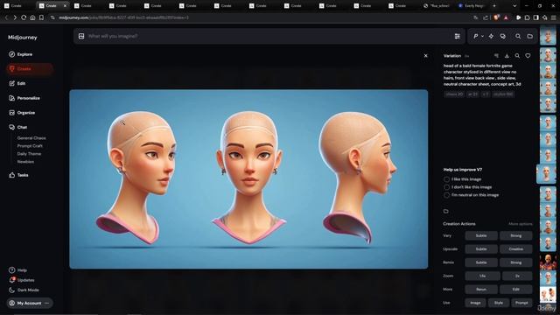The image size is (560, 315).
Task: Click the magnifier icon in the Variation panel
Action: pos(517,56)
